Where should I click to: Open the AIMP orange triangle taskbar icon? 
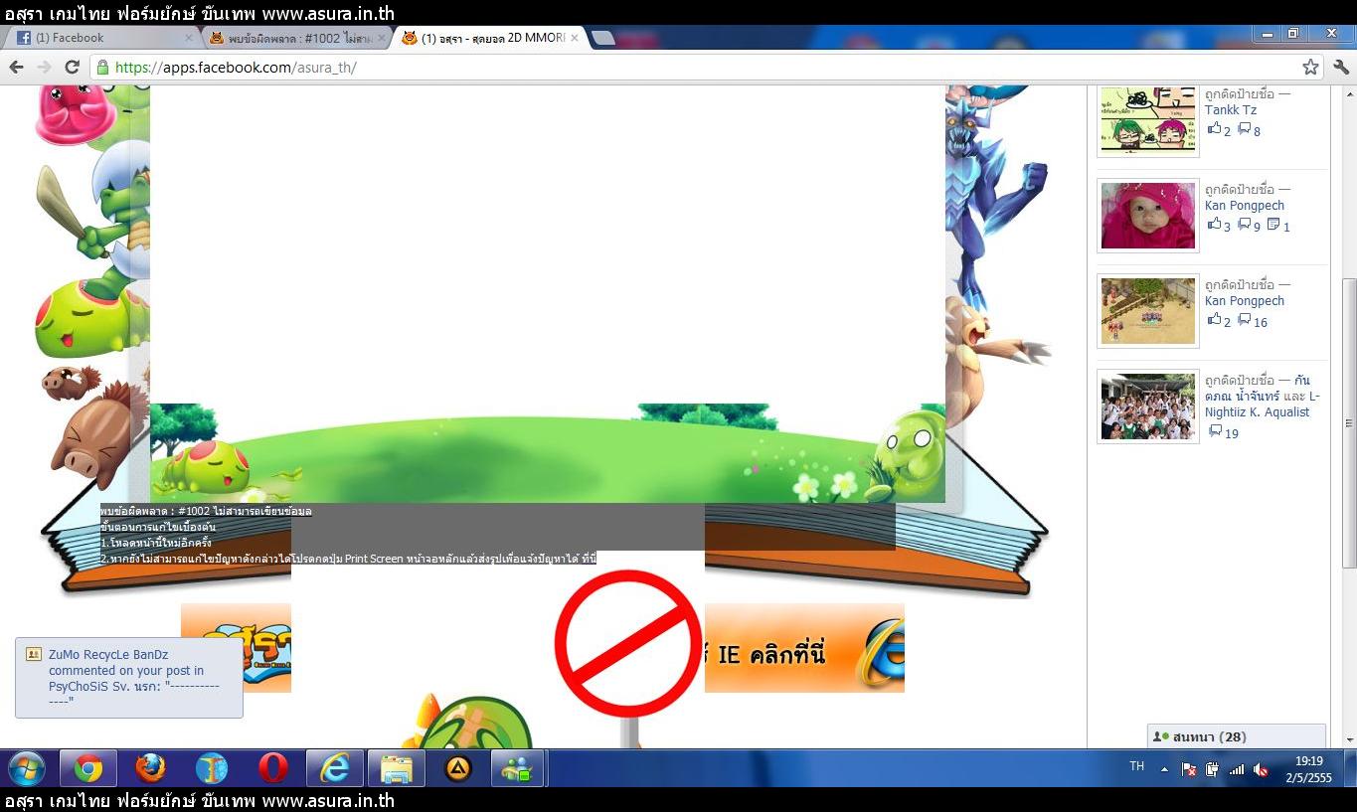458,768
